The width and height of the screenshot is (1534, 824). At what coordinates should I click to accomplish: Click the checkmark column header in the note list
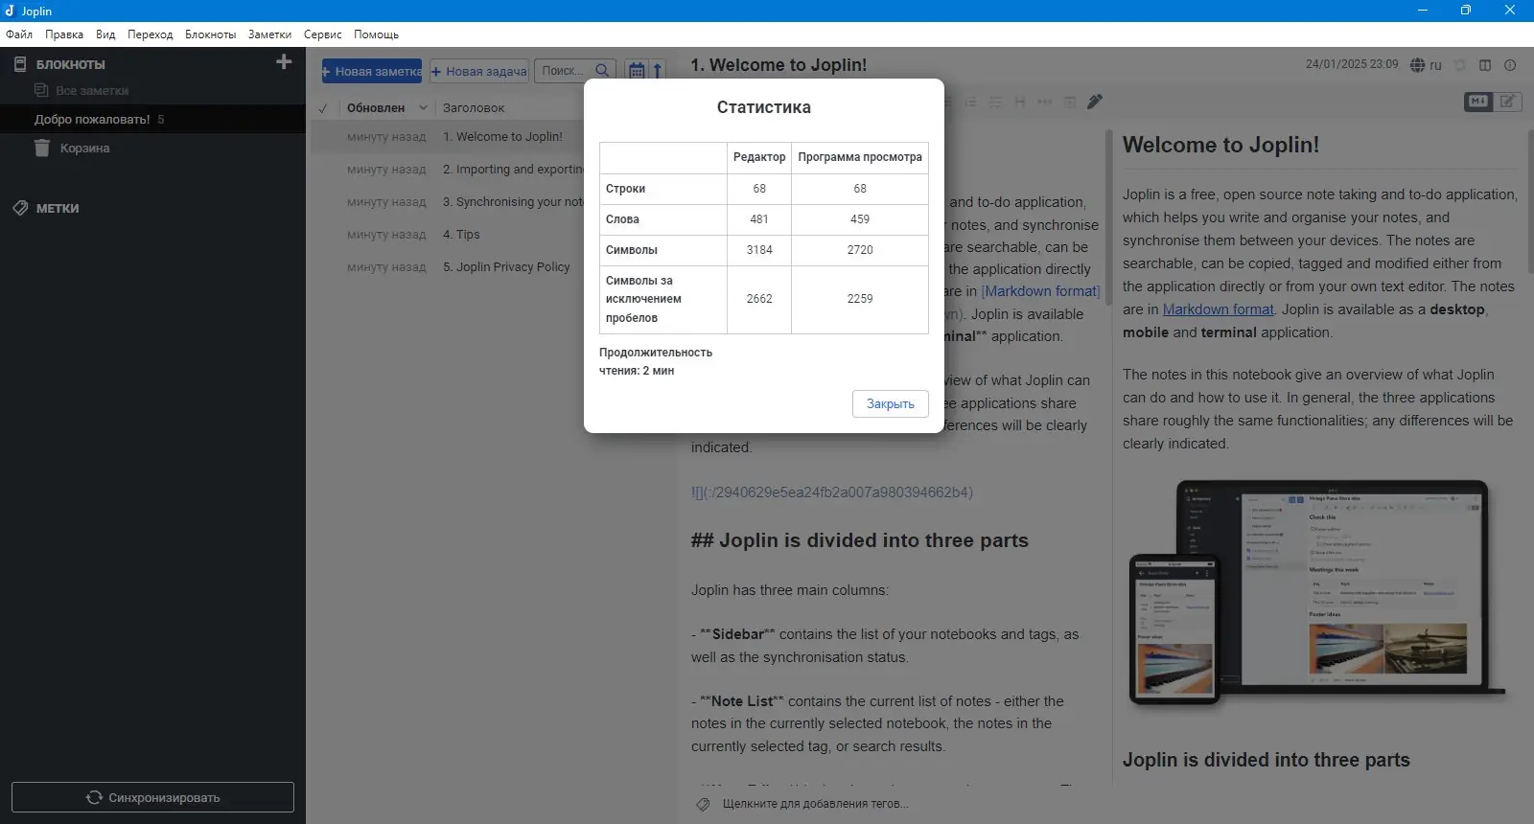(x=323, y=108)
